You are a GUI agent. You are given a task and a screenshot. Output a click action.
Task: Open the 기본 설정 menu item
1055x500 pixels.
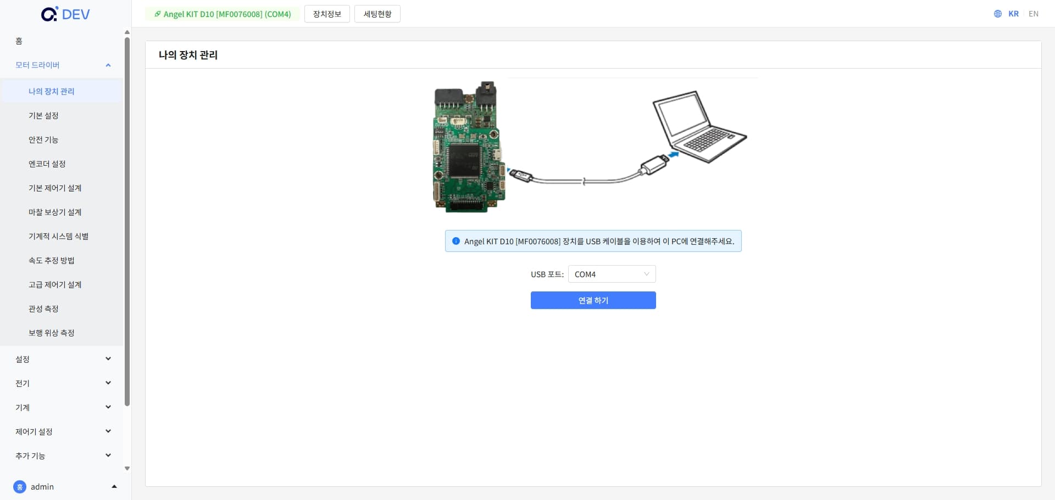click(x=43, y=116)
